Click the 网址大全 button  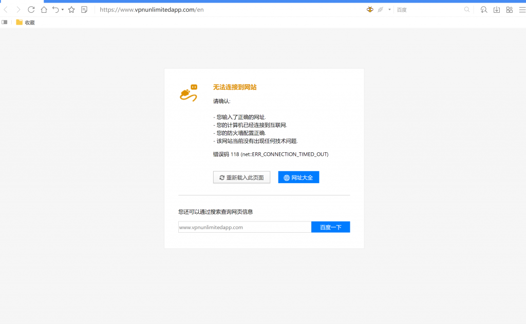tap(298, 177)
